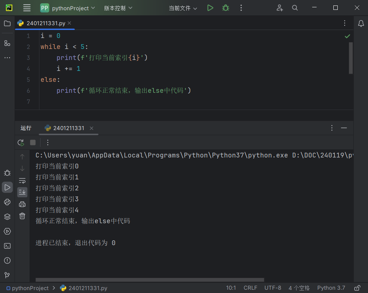This screenshot has width=368, height=293.
Task: Hide the run tool window
Action: 344,128
